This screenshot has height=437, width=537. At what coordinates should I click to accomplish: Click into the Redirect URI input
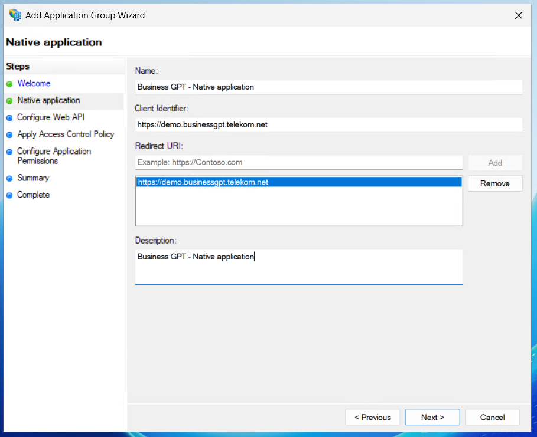pyautogui.click(x=299, y=162)
